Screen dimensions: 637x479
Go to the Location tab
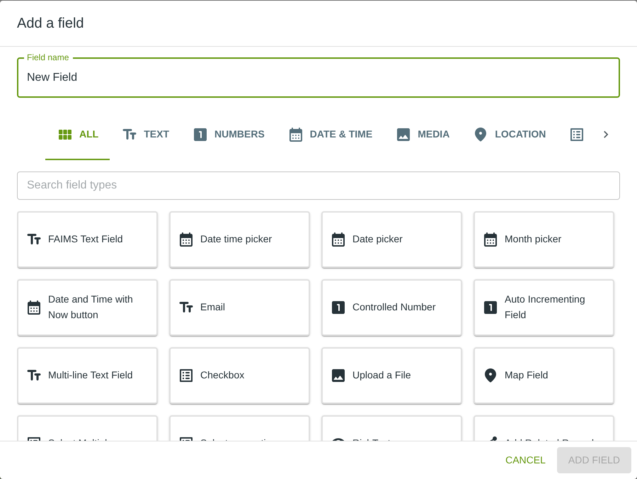pyautogui.click(x=510, y=135)
